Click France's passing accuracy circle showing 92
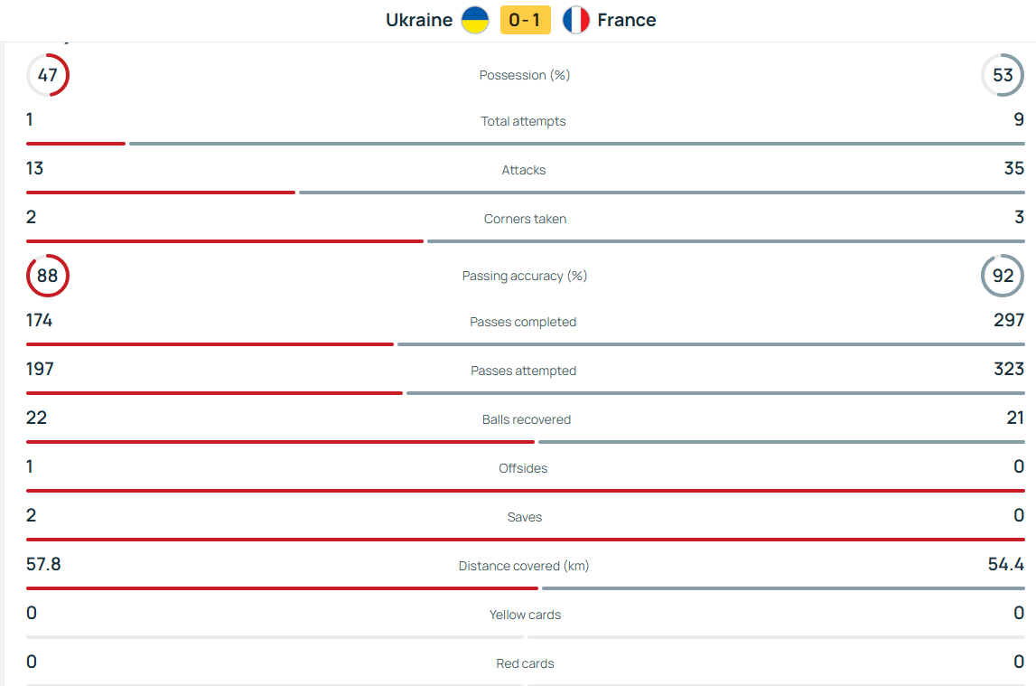1036x686 pixels. coord(1003,276)
